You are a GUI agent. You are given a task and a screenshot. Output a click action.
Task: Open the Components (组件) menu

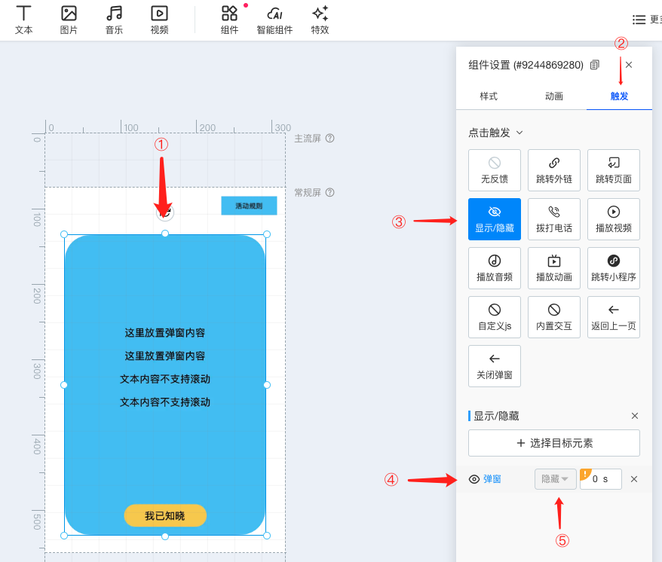(229, 20)
